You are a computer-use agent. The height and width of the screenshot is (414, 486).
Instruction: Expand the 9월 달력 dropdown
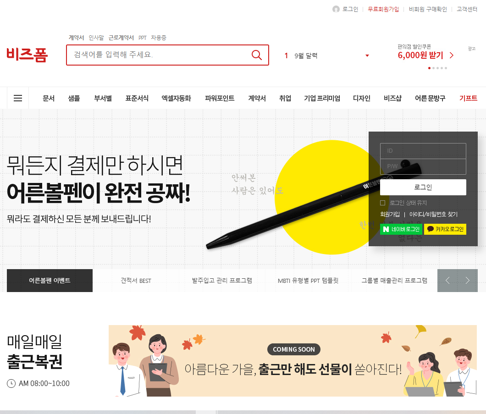pos(367,55)
